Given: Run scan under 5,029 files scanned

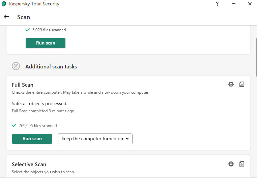Looking at the screenshot, I should pyautogui.click(x=46, y=43).
